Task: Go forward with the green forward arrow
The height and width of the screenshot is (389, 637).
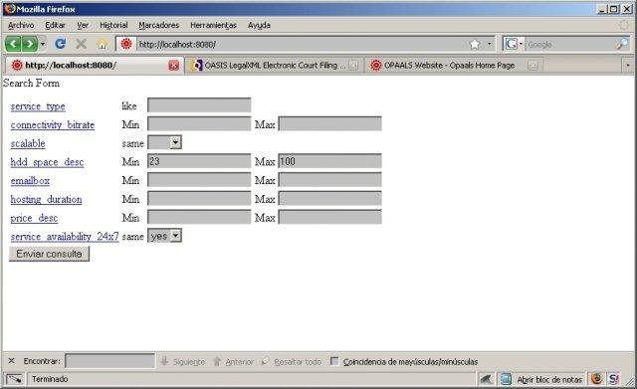Action: [29, 44]
